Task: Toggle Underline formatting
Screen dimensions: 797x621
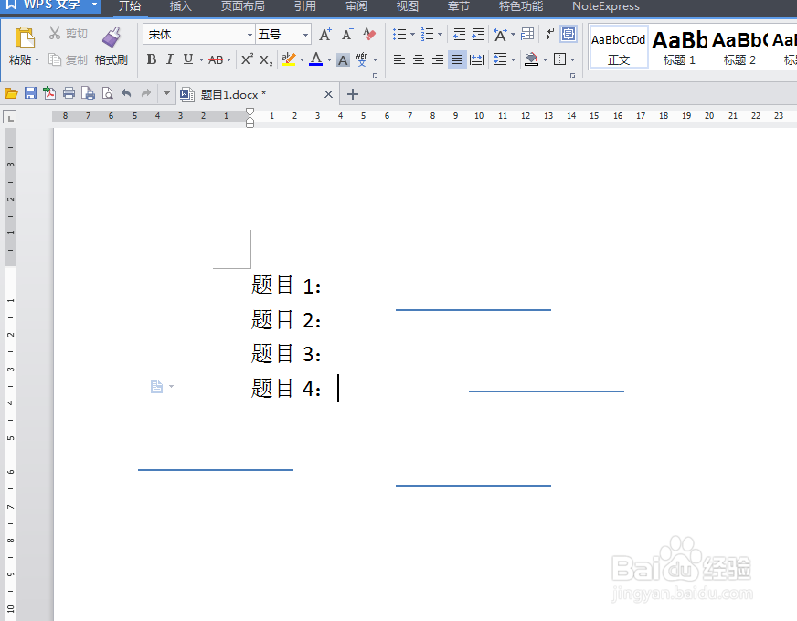Action: pos(188,59)
